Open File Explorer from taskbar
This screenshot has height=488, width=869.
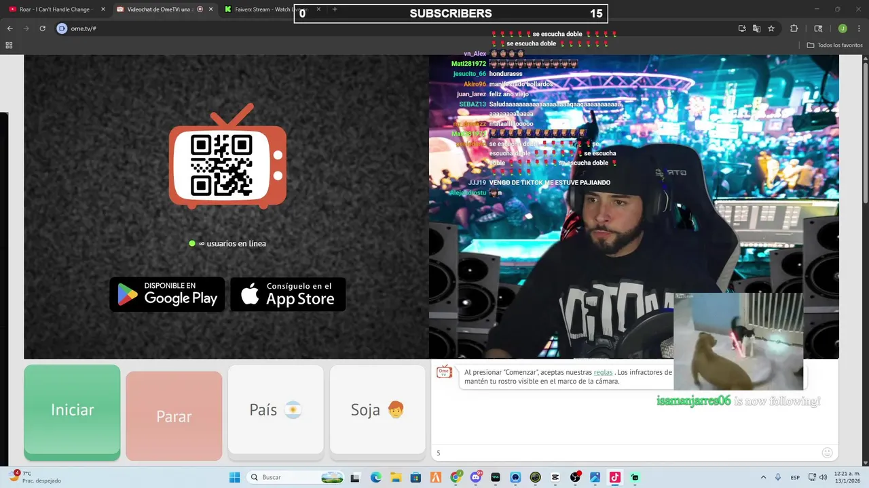pyautogui.click(x=396, y=477)
